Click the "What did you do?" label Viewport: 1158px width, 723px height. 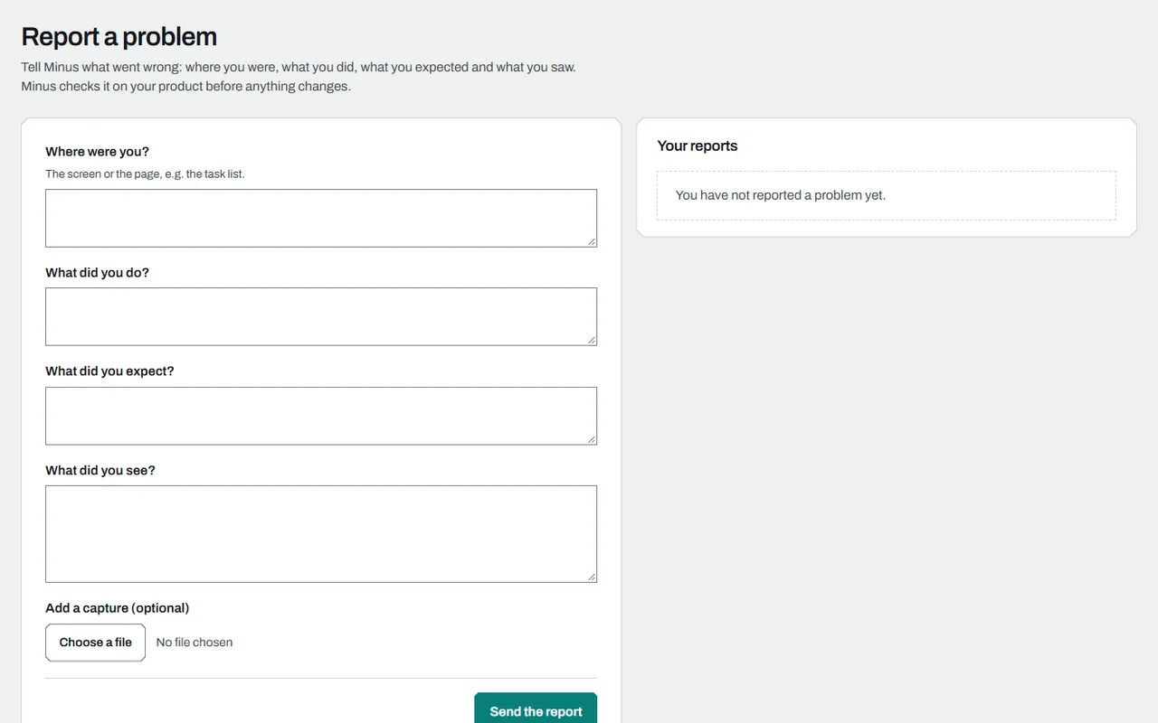pyautogui.click(x=98, y=273)
